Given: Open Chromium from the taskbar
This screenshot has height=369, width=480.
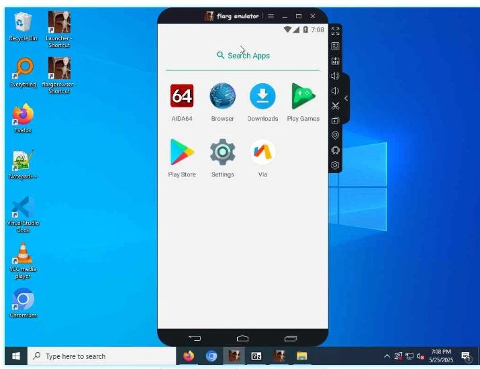Looking at the screenshot, I should click(211, 356).
